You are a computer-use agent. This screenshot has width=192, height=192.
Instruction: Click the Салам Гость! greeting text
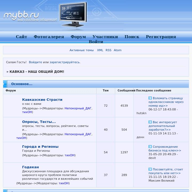click(16, 62)
